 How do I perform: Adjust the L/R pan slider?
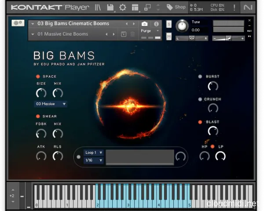[192, 38]
